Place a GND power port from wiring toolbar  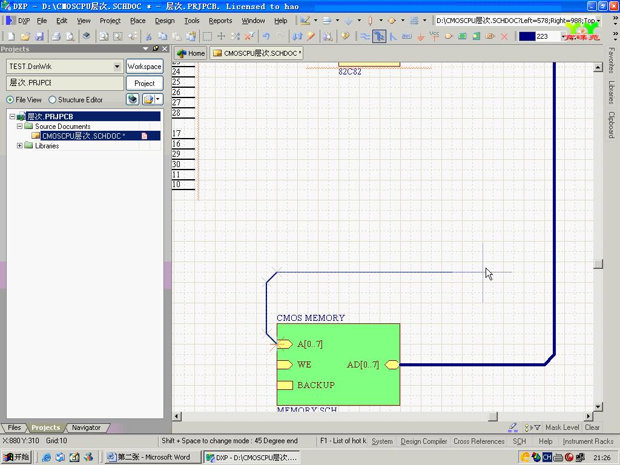(x=421, y=36)
